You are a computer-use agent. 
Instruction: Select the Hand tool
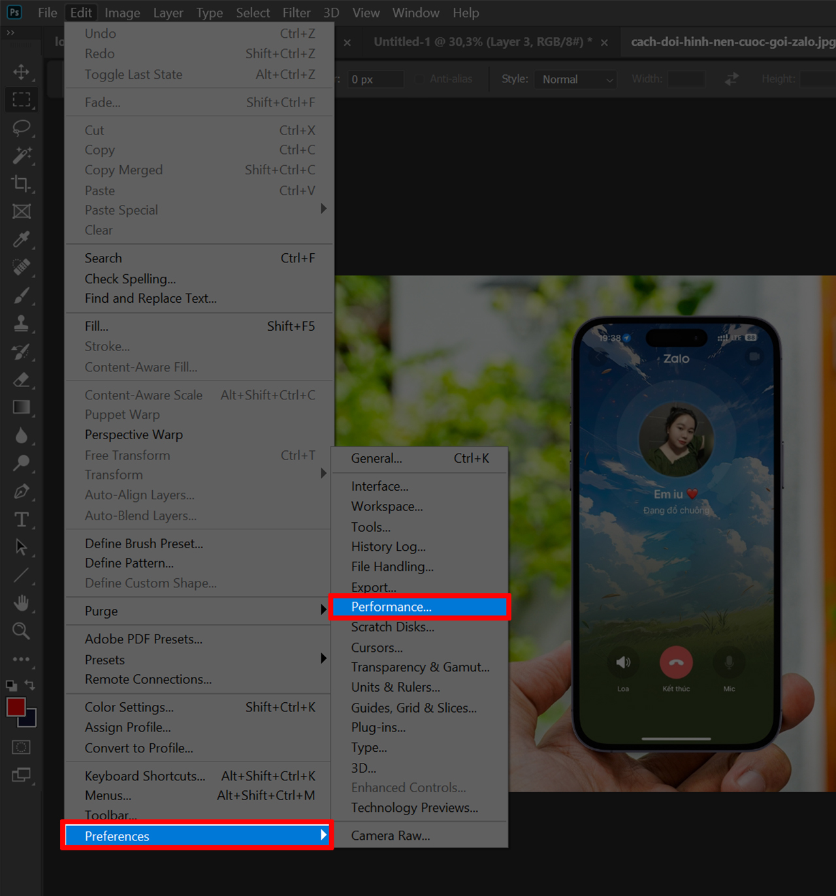[22, 603]
